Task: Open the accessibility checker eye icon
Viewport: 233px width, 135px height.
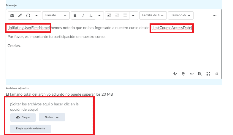Action: coord(183,74)
